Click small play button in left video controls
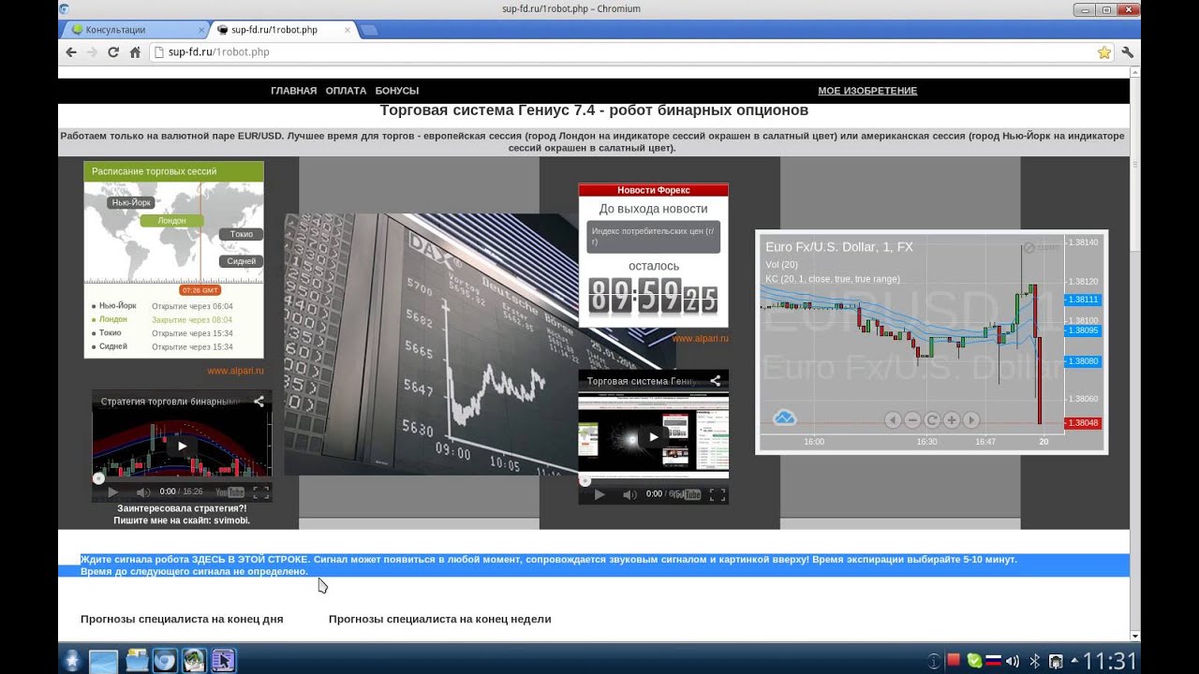This screenshot has width=1199, height=674. pos(112,492)
